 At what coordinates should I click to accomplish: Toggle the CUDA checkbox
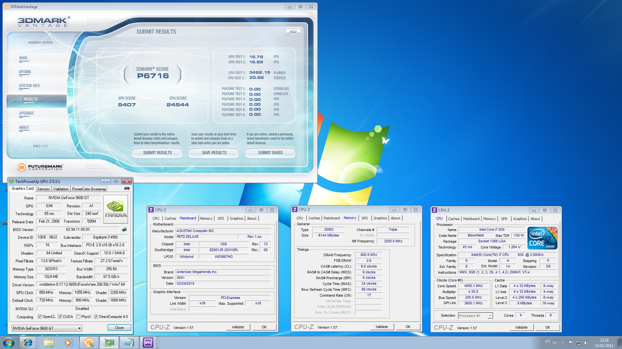pos(60,316)
